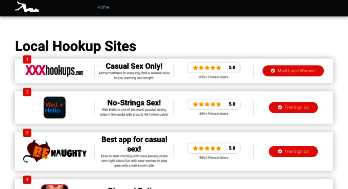This screenshot has height=189, width=348.
Task: Click the 'Local Hookup Sites' page title
Action: 75,46
